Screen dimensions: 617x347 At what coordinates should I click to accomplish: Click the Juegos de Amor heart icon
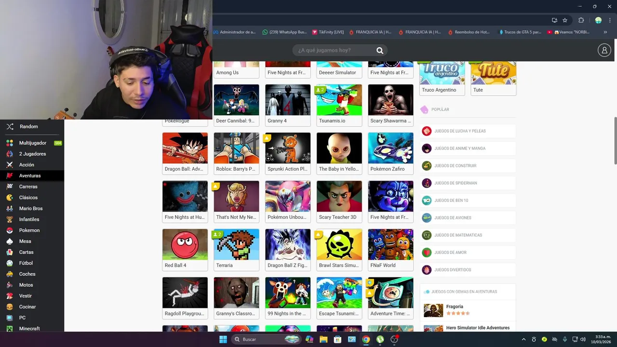click(x=427, y=253)
